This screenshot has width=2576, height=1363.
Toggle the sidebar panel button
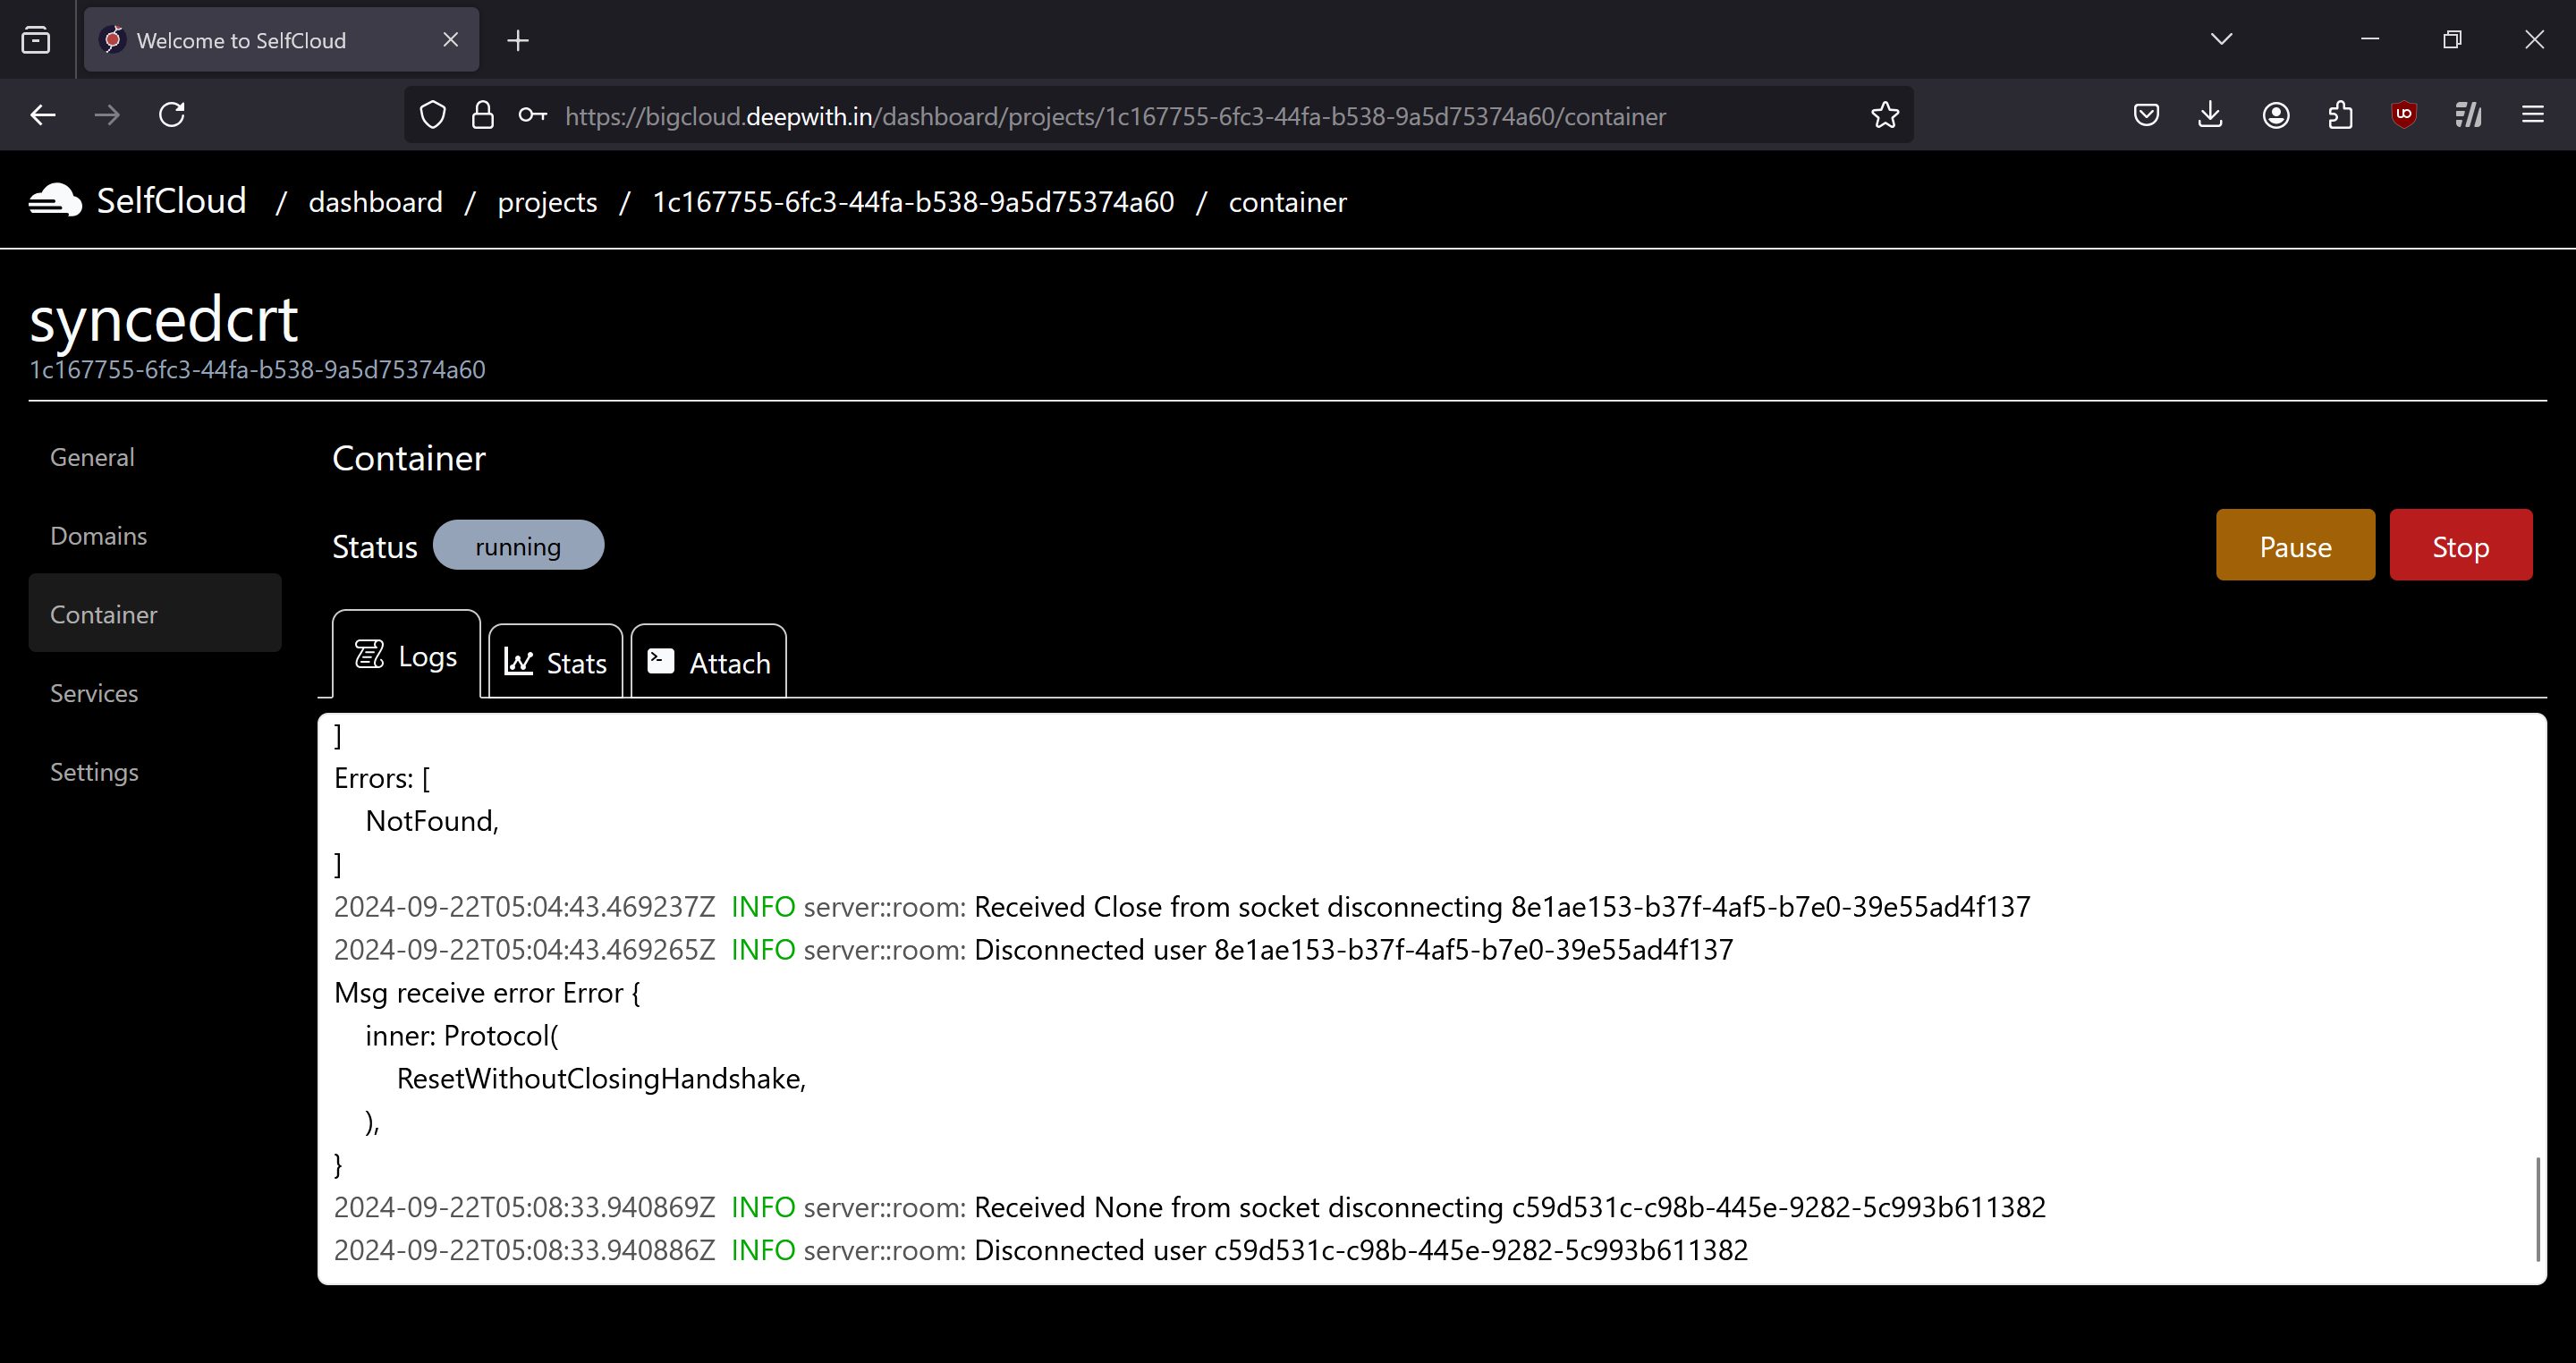click(x=36, y=39)
